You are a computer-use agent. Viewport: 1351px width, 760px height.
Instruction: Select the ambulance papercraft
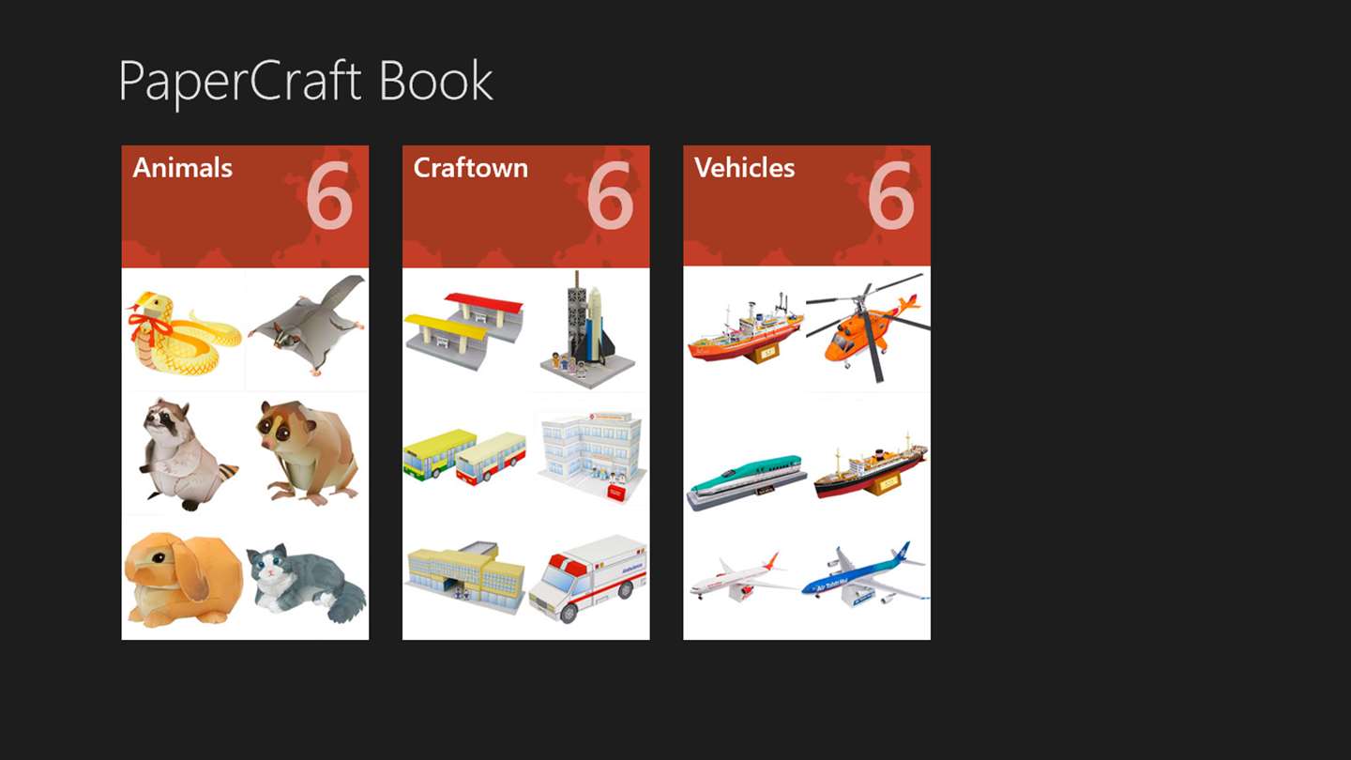[x=587, y=578]
